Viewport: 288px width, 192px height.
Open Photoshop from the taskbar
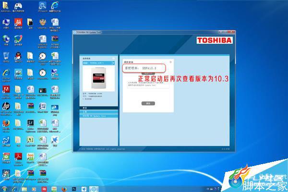point(74,189)
